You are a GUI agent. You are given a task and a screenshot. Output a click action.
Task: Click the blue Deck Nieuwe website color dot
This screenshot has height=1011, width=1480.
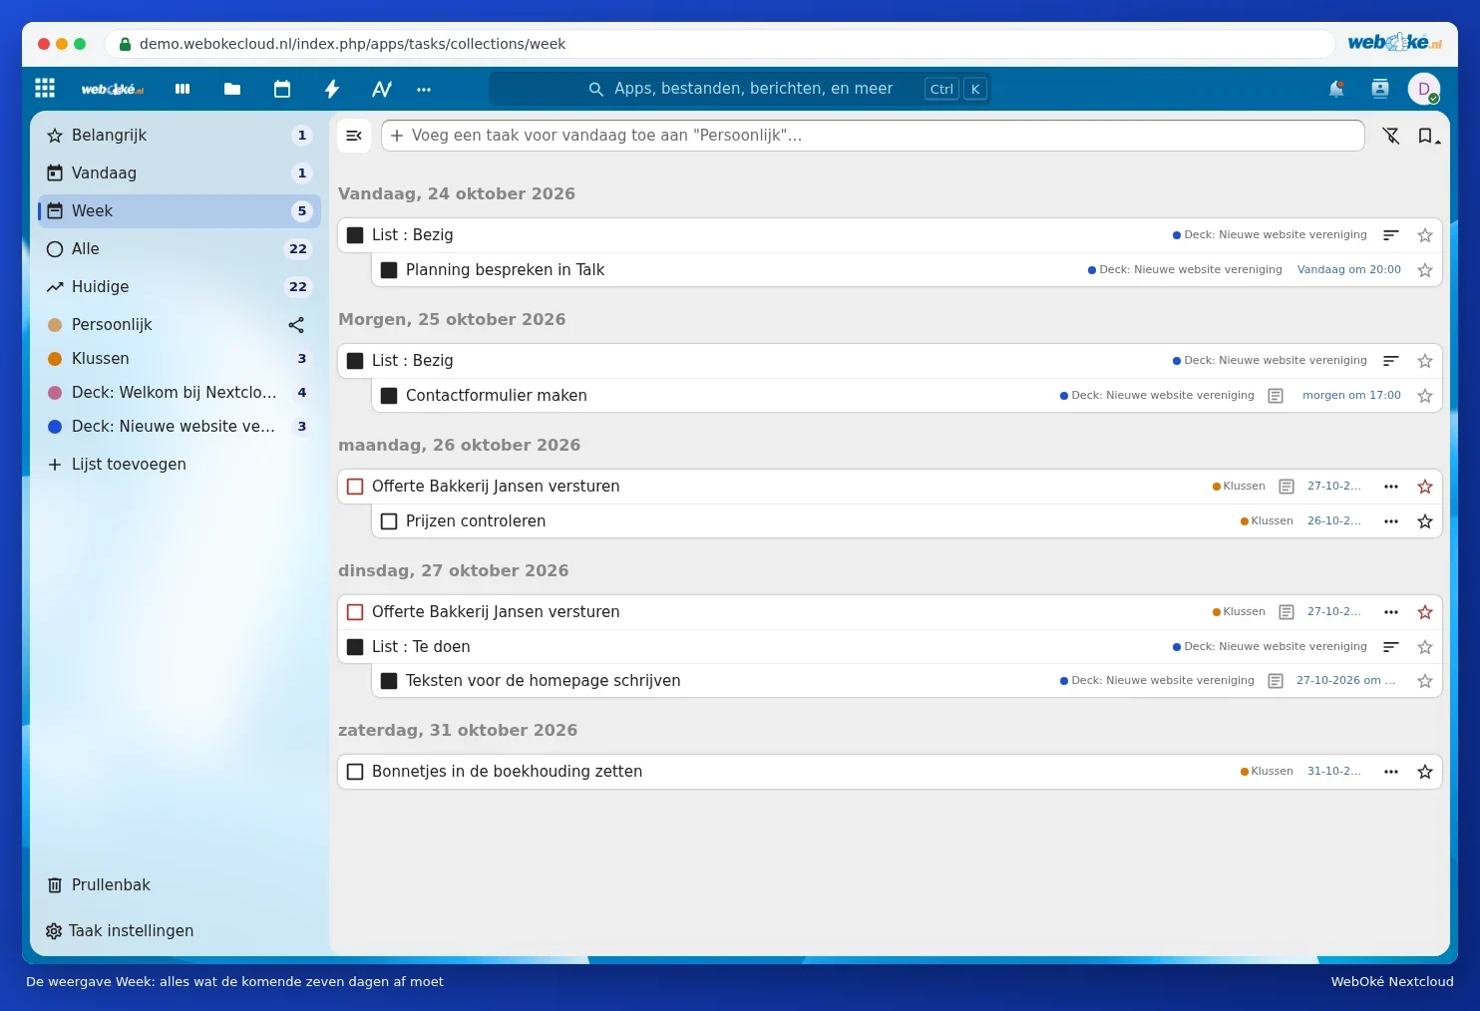pos(55,427)
